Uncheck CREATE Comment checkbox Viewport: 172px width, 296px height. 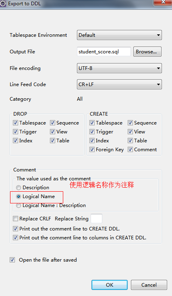tap(130, 150)
